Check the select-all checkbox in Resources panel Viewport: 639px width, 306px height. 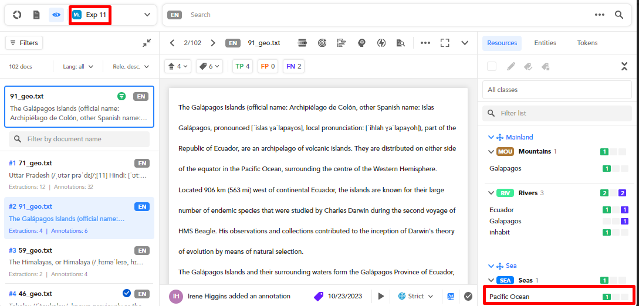[x=492, y=66]
